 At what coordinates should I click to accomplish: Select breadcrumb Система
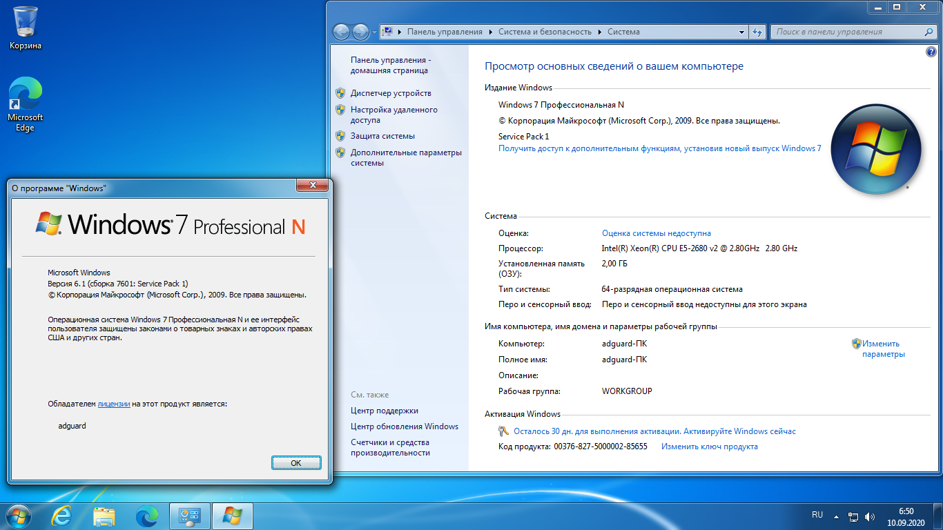[623, 32]
